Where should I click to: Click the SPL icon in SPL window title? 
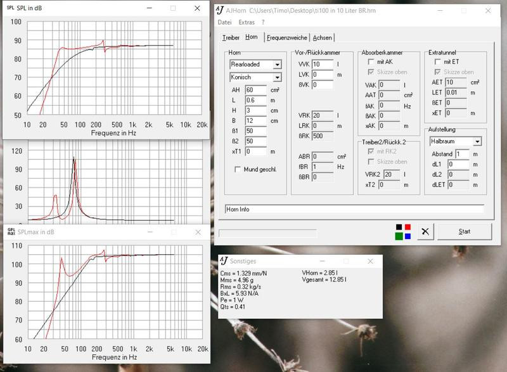[10, 8]
